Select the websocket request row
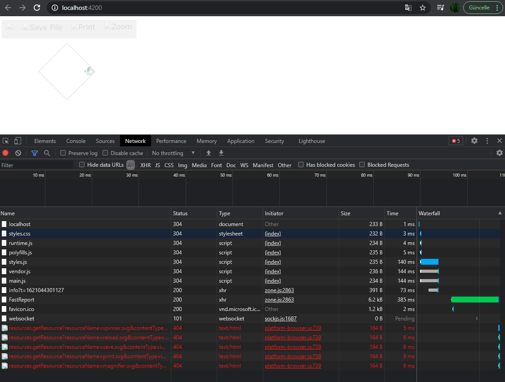The width and height of the screenshot is (505, 382). tap(250, 319)
